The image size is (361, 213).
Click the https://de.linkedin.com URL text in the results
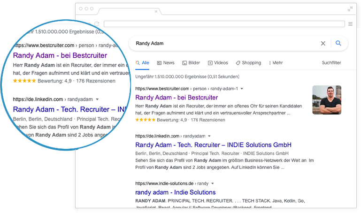[x=157, y=136]
